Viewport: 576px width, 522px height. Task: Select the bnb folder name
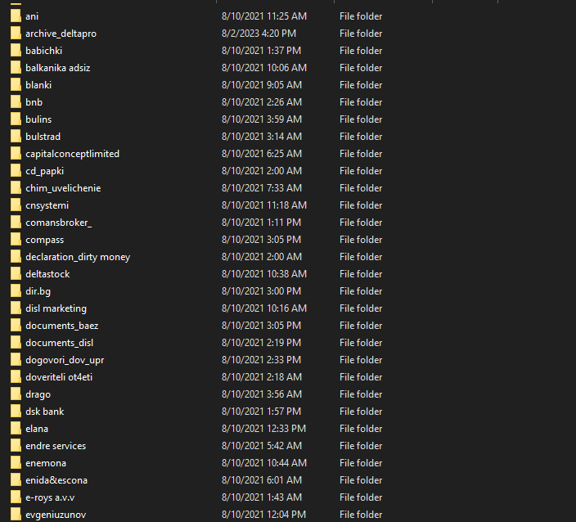(34, 102)
